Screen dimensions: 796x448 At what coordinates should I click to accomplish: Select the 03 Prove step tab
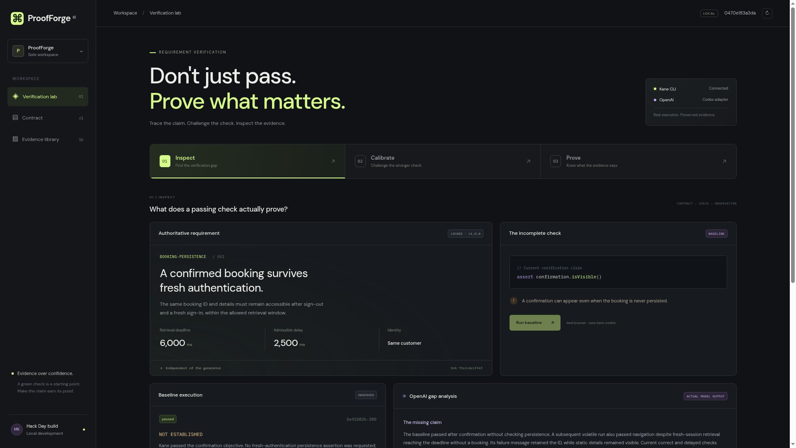638,161
